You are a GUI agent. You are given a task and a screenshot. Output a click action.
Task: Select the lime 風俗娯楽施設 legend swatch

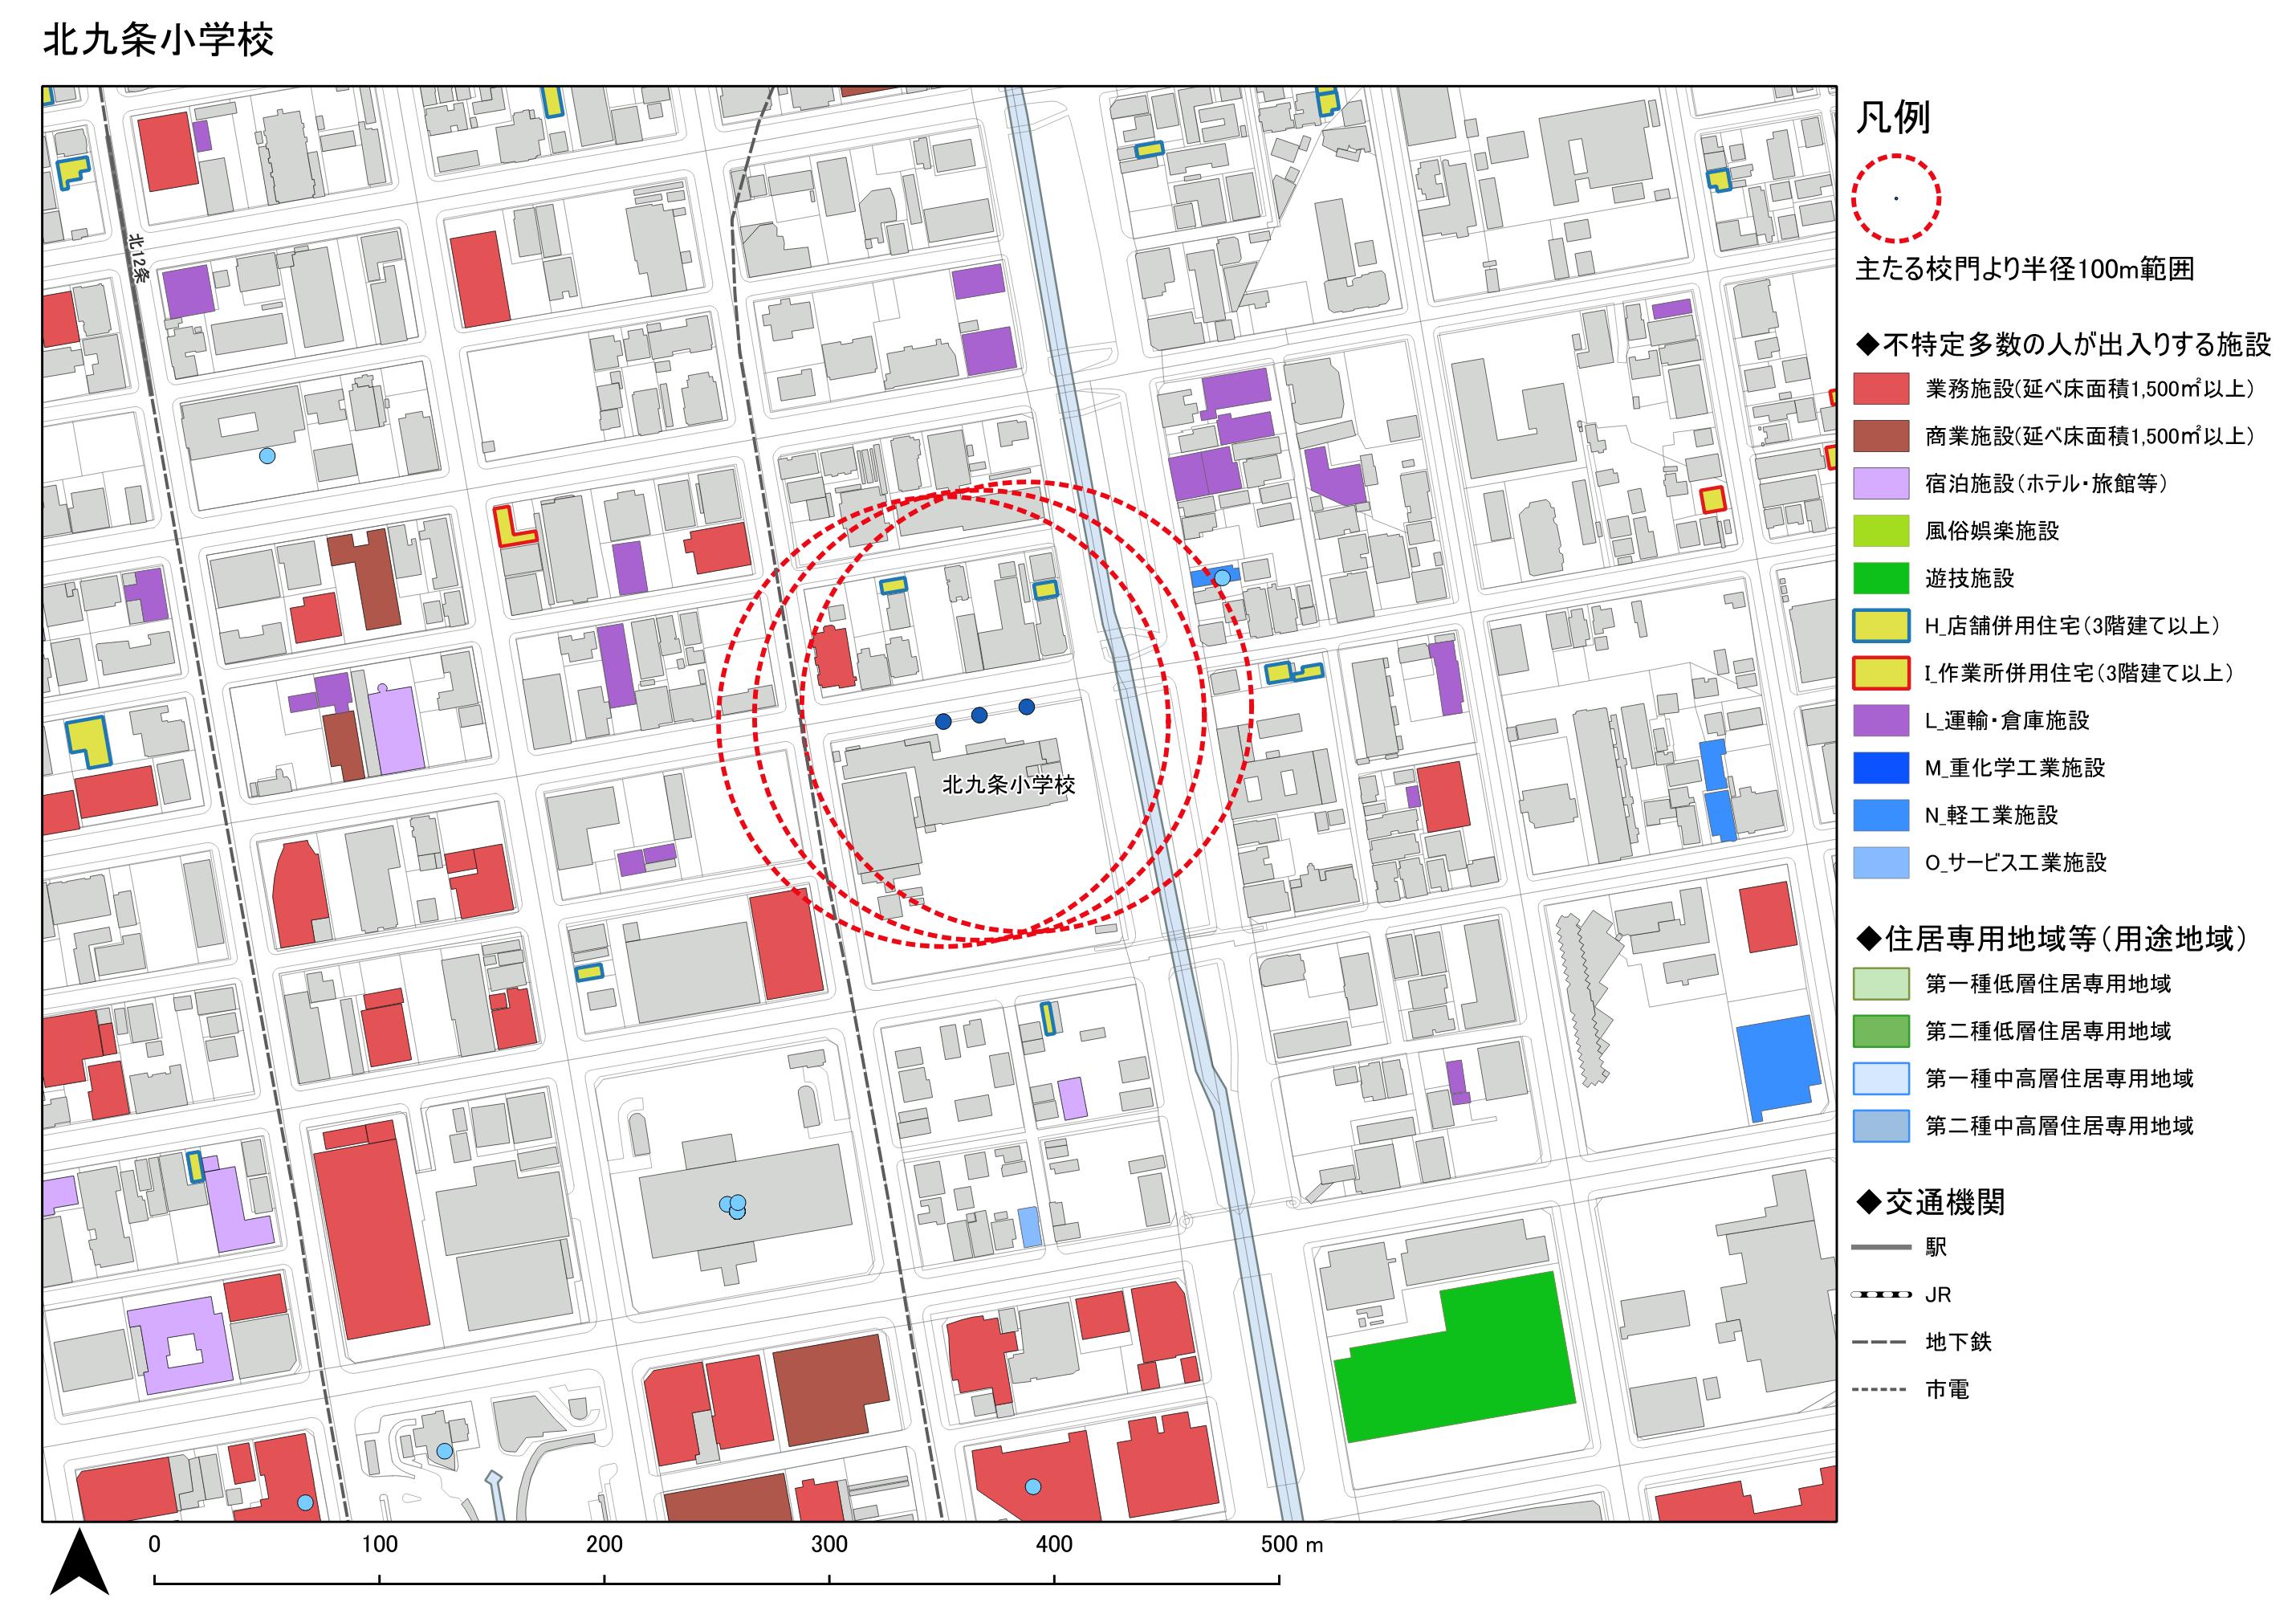tap(1881, 531)
